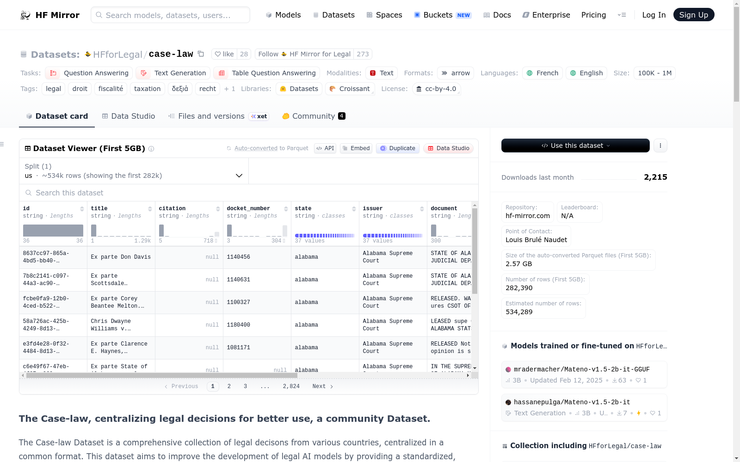Image resolution: width=740 pixels, height=462 pixels.
Task: Focus the Search this dataset field
Action: pyautogui.click(x=249, y=193)
